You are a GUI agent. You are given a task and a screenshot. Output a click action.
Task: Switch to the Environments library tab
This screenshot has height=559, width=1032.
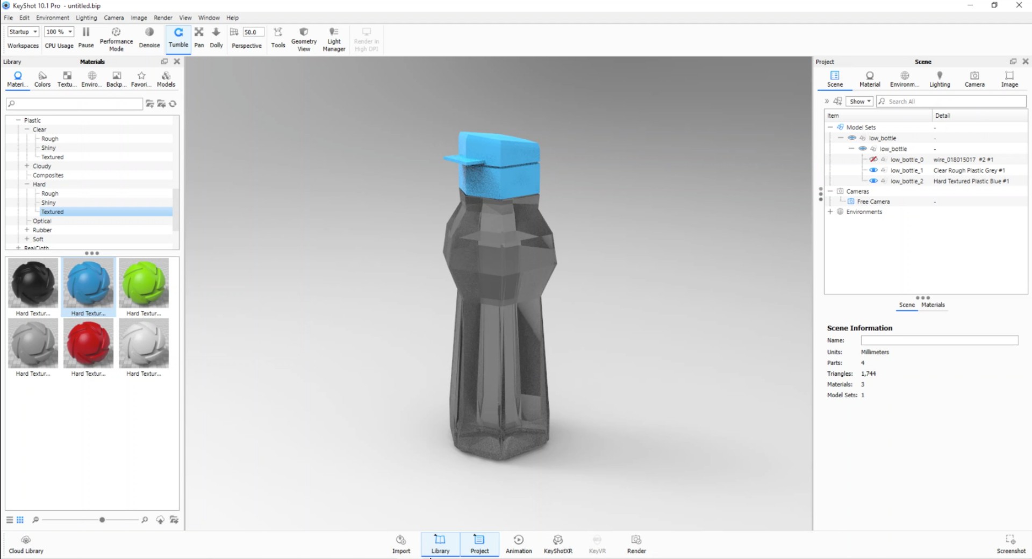click(91, 78)
